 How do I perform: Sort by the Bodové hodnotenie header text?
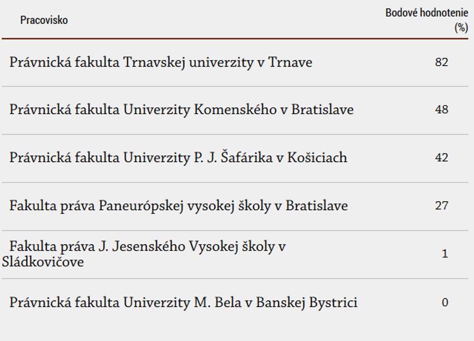coord(426,13)
